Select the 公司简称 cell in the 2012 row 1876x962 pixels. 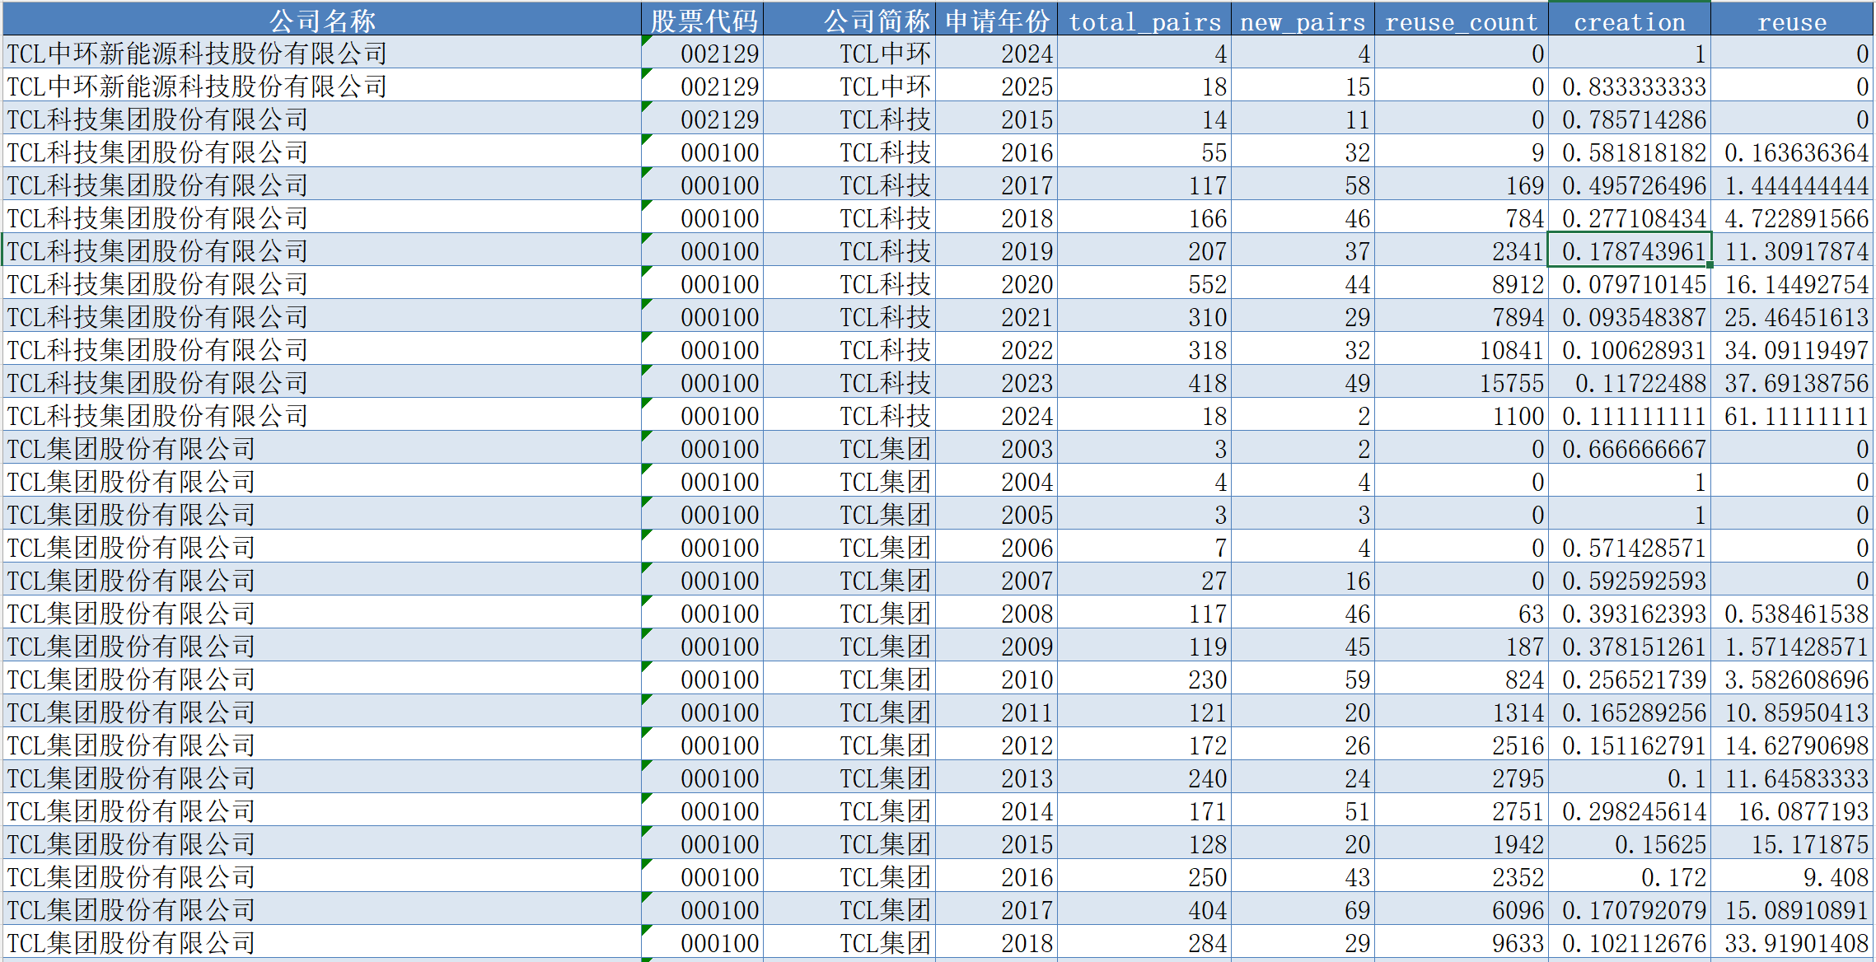click(x=849, y=745)
